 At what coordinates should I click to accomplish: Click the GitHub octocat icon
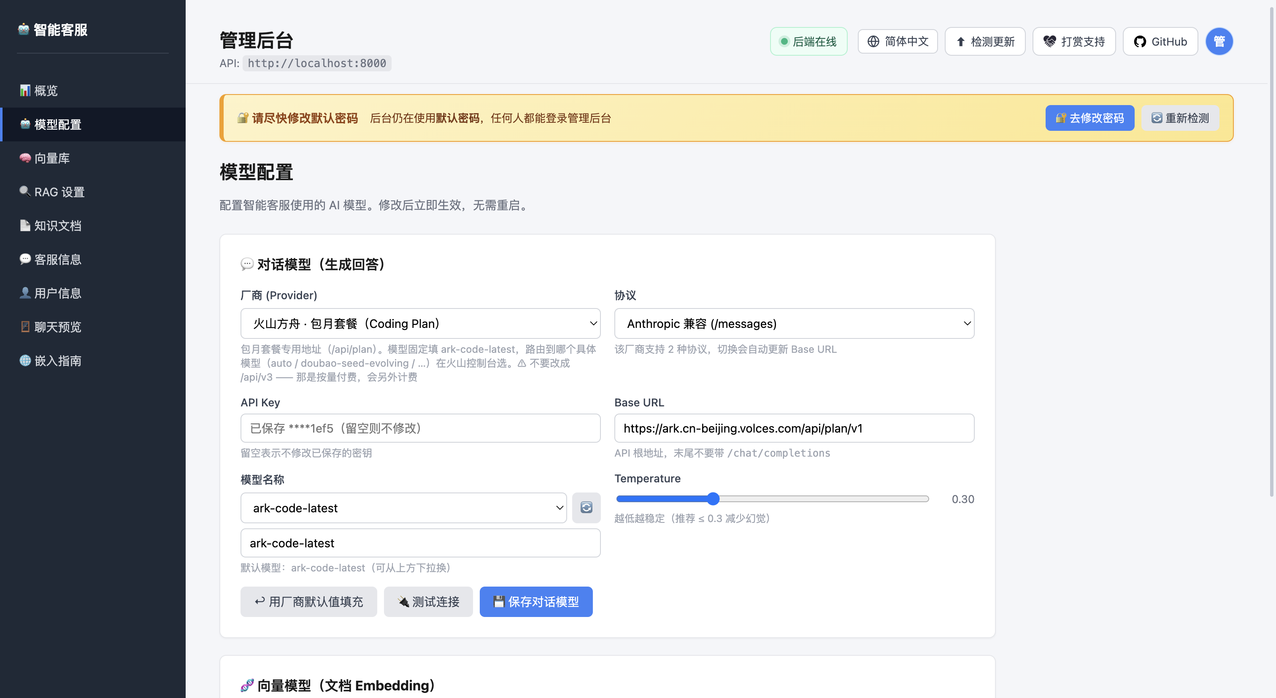coord(1140,42)
